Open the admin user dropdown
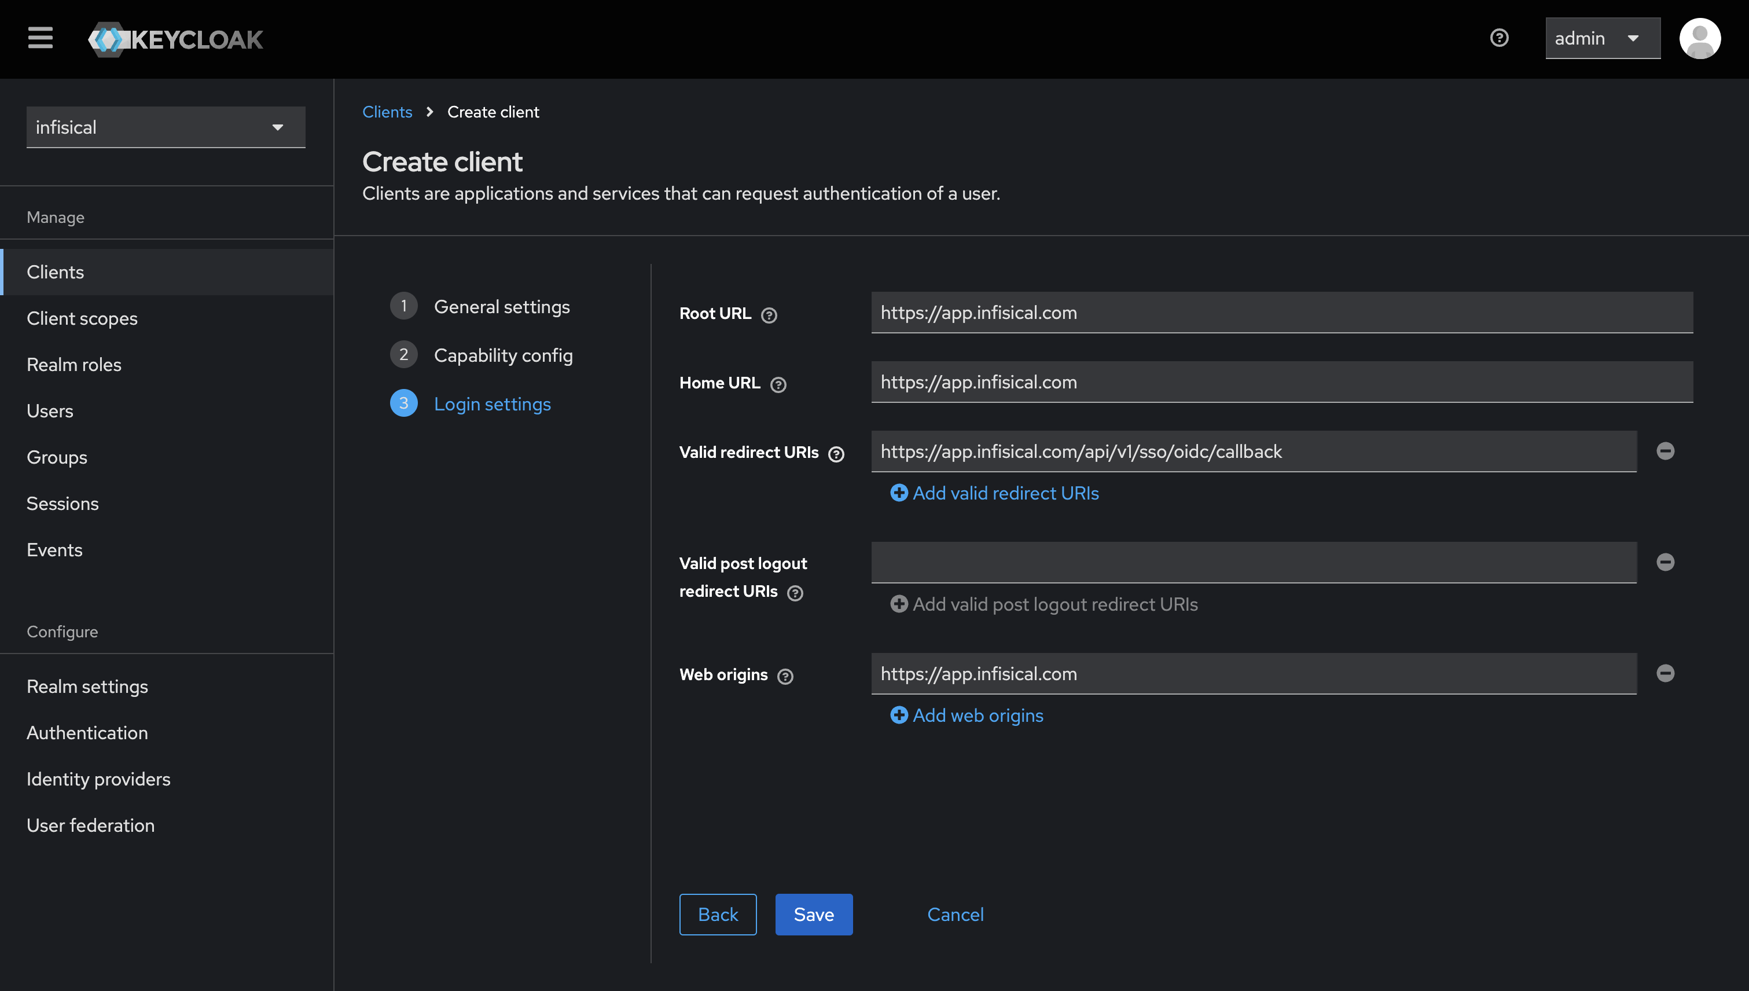The height and width of the screenshot is (991, 1749). pyautogui.click(x=1603, y=38)
